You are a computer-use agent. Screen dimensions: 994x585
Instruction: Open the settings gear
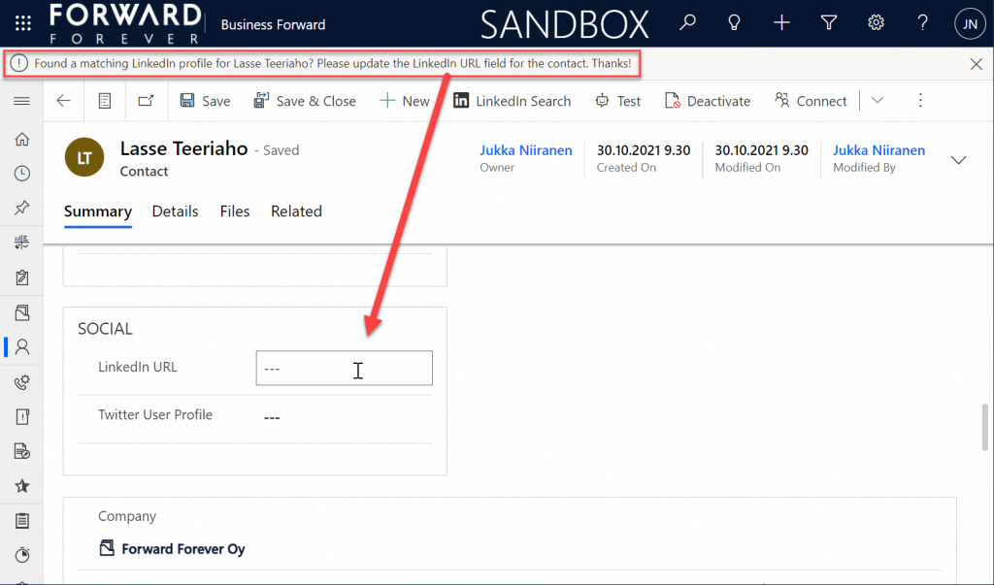(x=876, y=23)
